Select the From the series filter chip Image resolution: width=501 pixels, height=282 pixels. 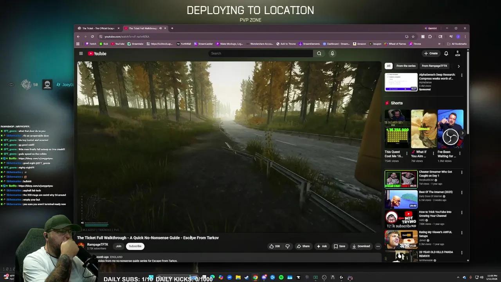405,66
